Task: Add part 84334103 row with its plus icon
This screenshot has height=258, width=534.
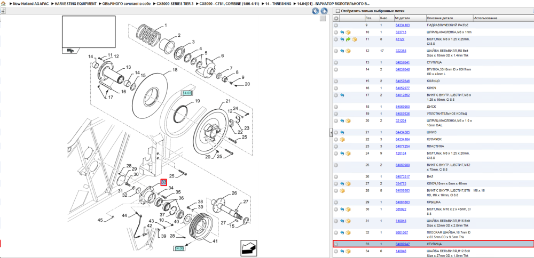Action: (336, 25)
